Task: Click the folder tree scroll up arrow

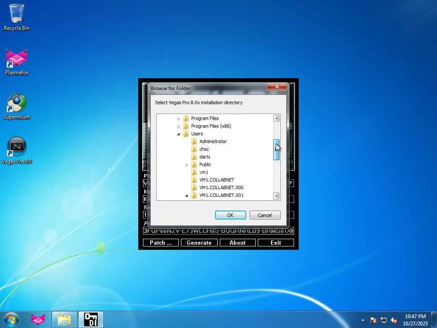Action: point(276,118)
